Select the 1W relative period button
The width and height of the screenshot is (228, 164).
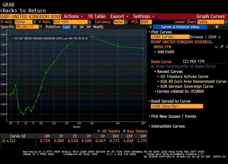(81, 27)
